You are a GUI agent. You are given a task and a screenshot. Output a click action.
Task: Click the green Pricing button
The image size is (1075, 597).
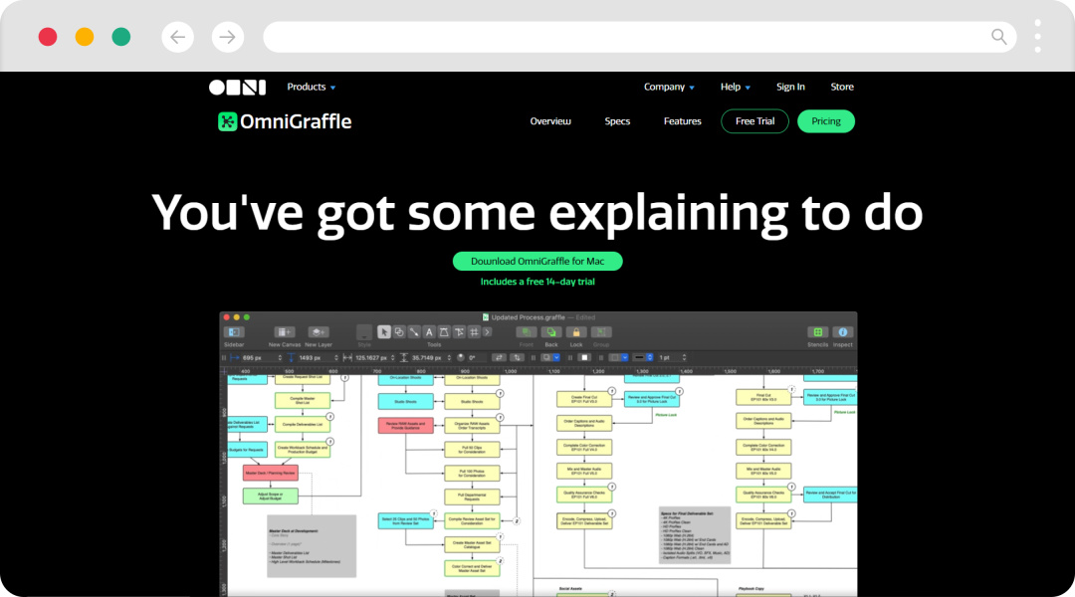826,121
